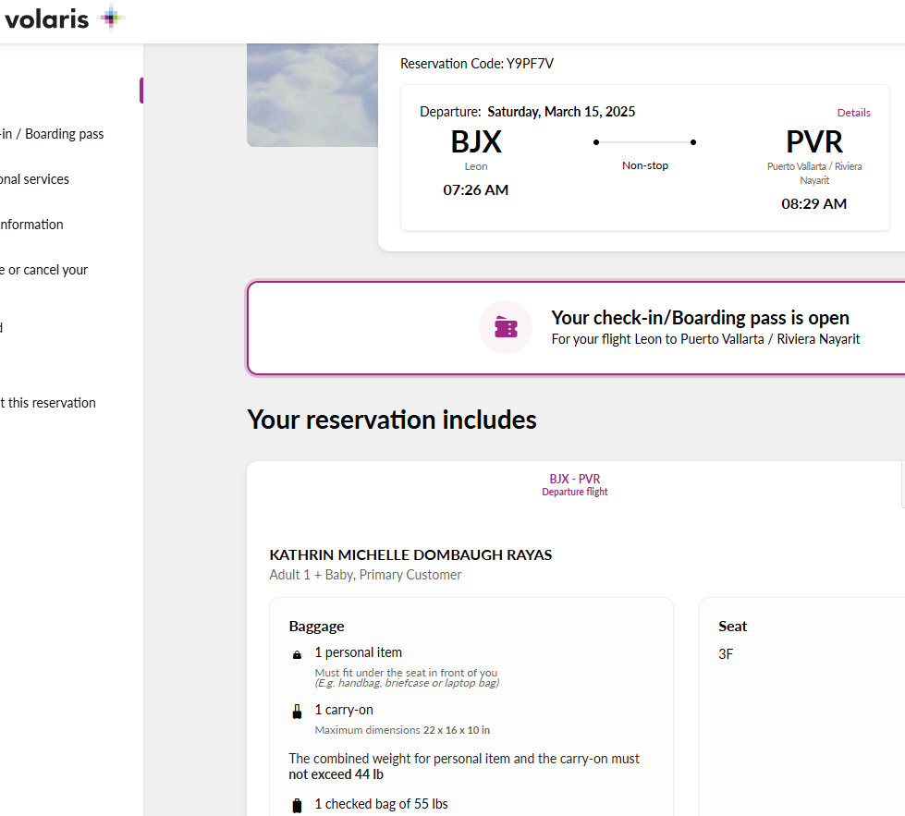
Task: Click the checked bag icon
Action: 297,804
